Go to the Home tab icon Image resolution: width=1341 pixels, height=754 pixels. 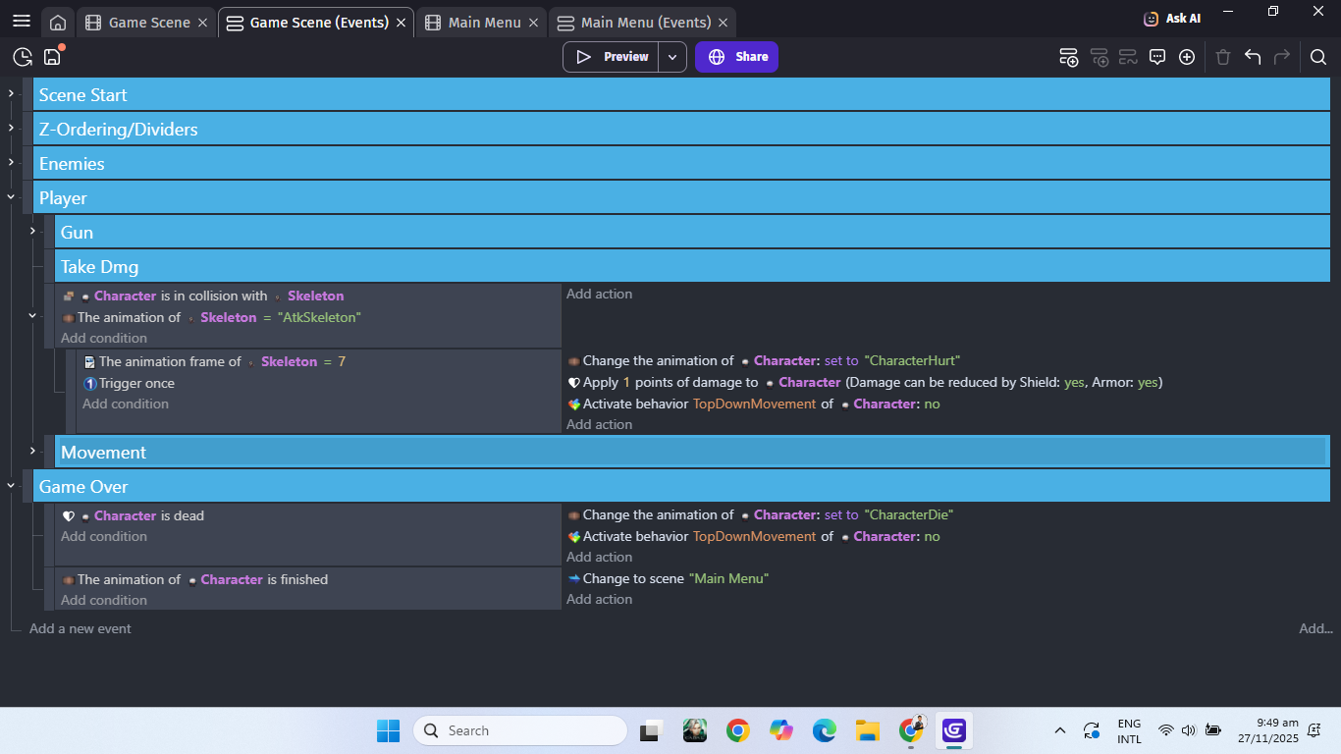tap(58, 23)
